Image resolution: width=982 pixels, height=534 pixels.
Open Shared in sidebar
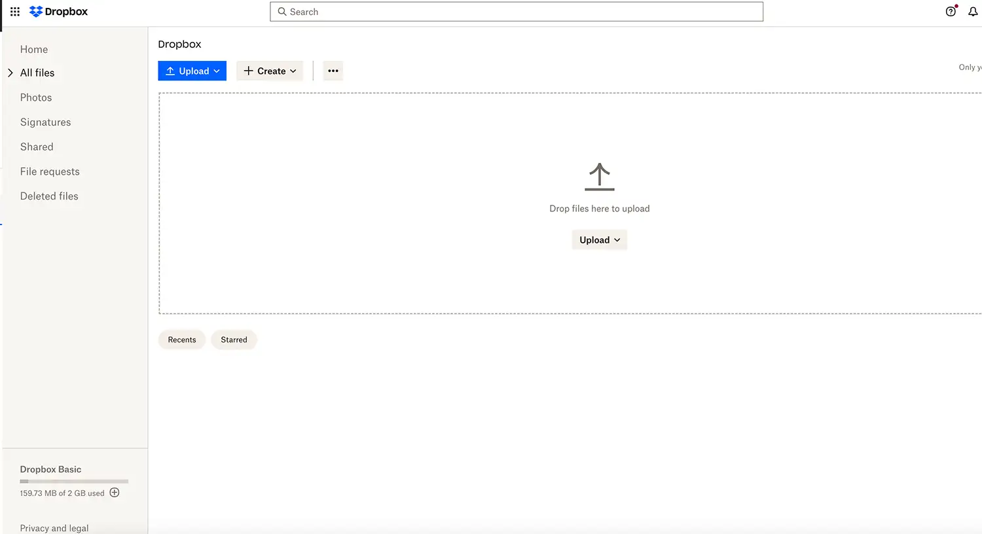37,147
